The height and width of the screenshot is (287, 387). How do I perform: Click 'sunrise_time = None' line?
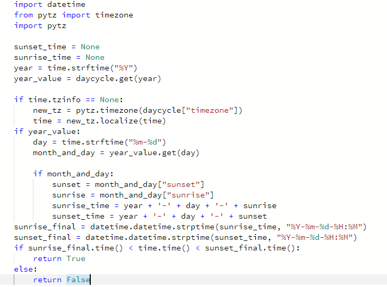click(59, 57)
